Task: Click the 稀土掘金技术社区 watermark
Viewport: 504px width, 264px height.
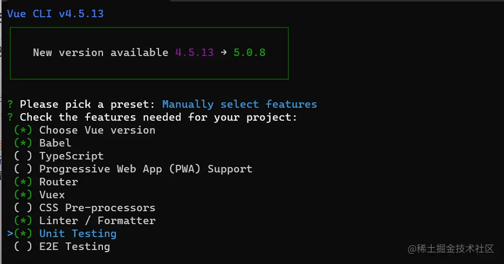Action: (x=451, y=248)
